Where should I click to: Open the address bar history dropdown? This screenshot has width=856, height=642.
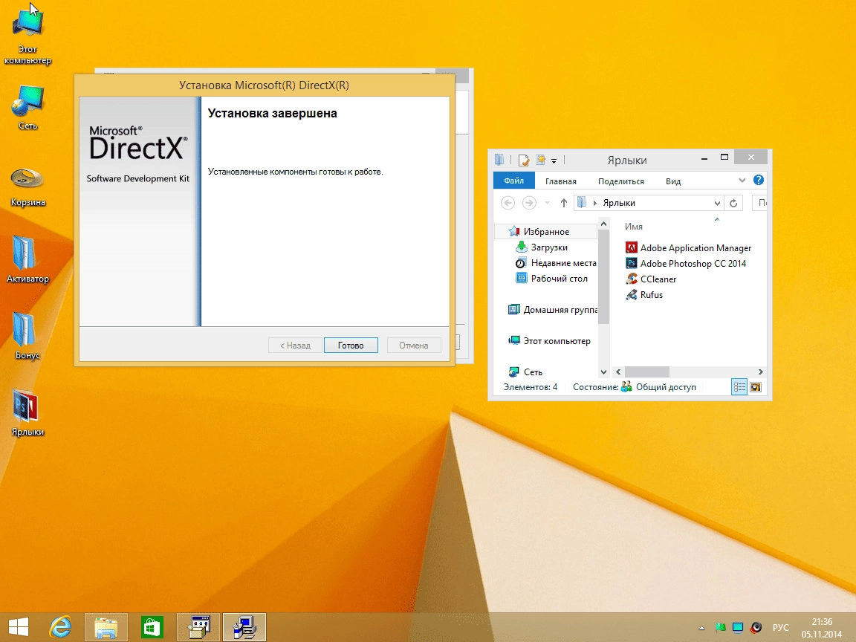(717, 203)
